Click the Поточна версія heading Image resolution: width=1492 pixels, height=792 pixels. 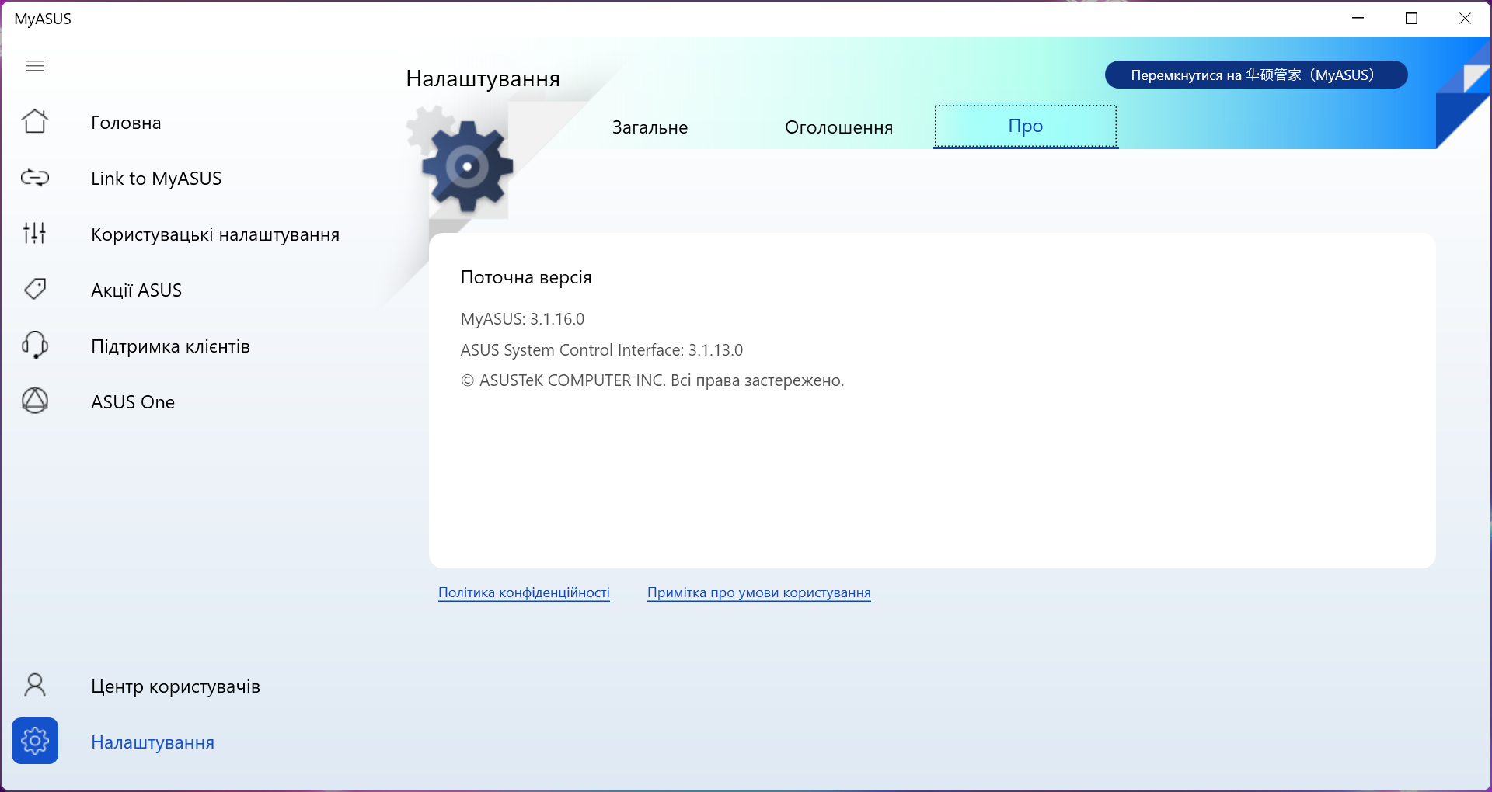point(526,277)
